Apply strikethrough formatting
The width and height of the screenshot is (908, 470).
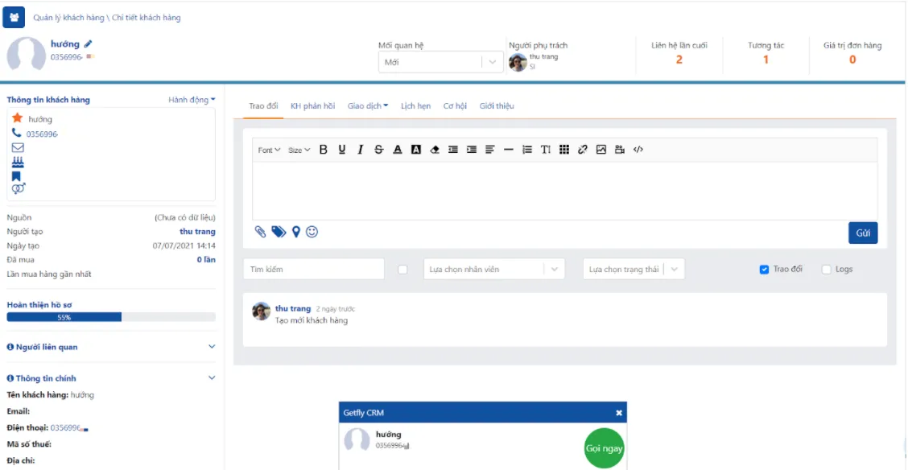pos(378,150)
